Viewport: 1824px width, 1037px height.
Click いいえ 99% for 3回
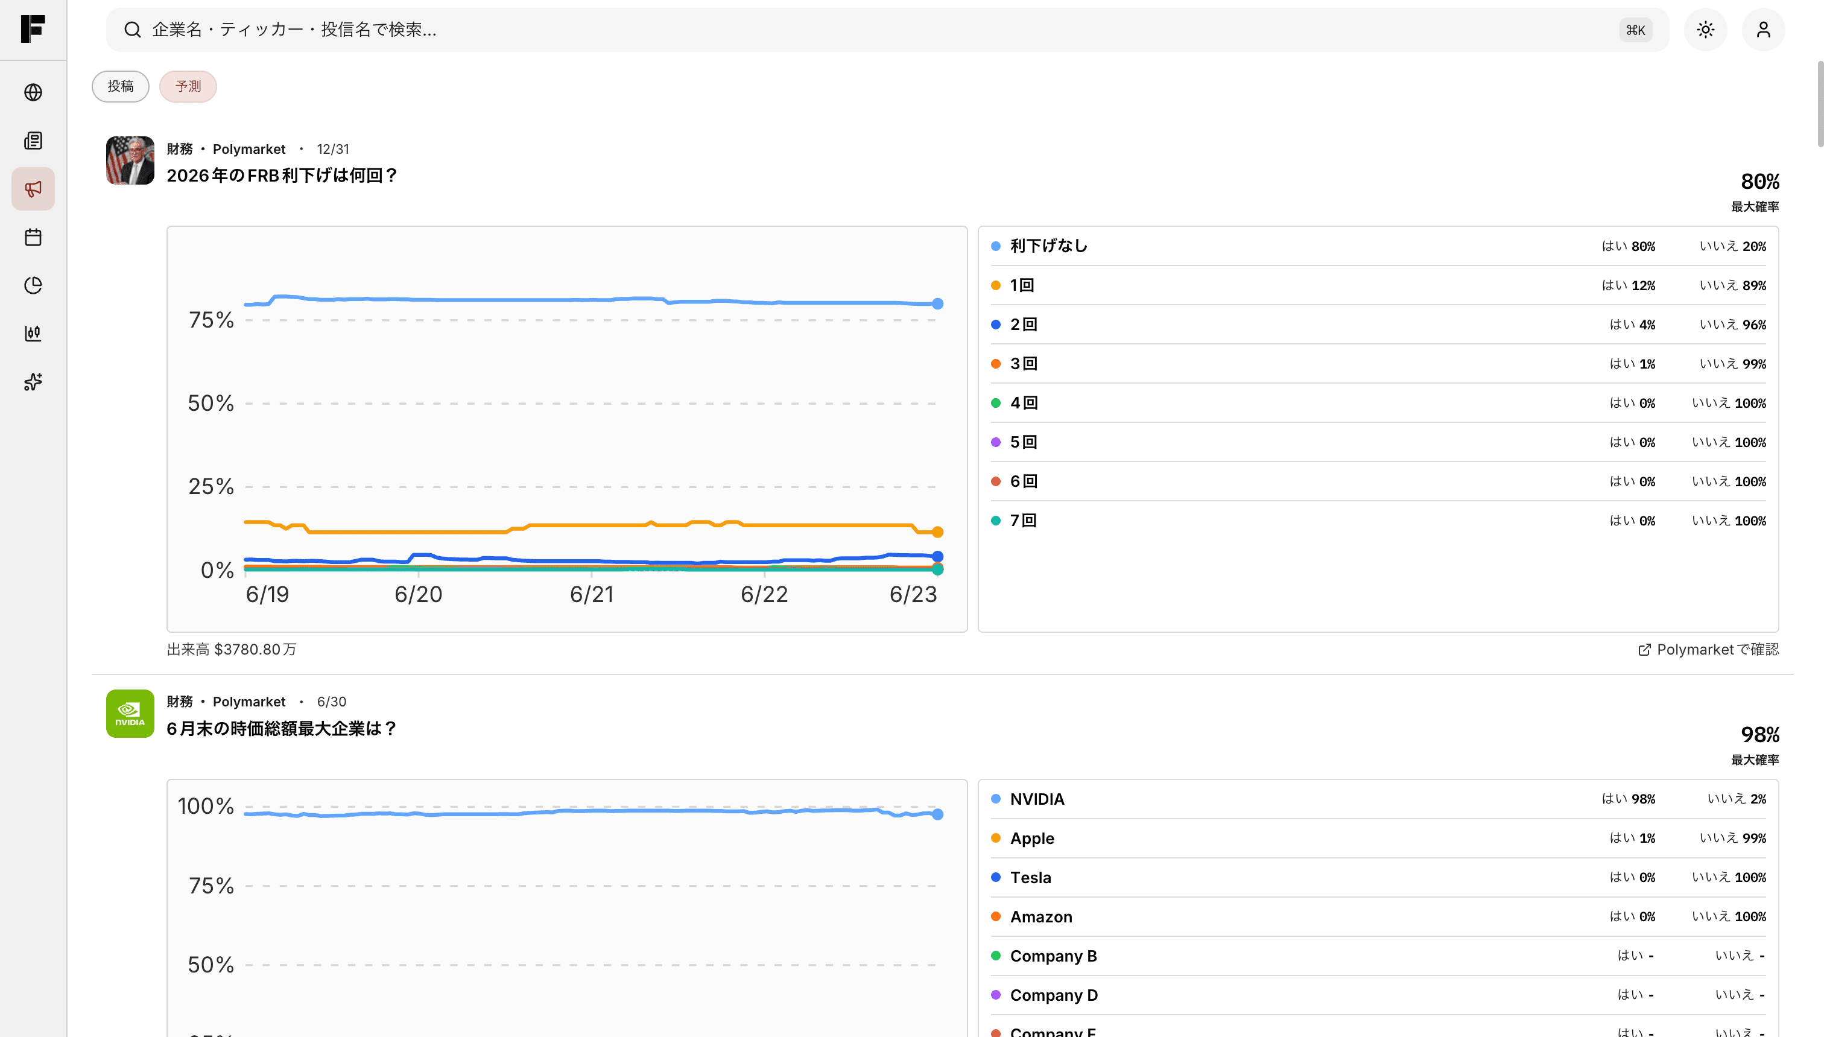tap(1733, 363)
